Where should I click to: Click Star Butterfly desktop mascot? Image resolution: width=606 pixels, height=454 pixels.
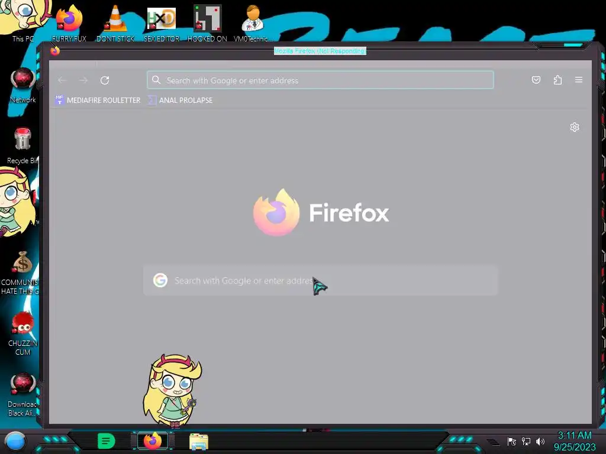pos(172,391)
